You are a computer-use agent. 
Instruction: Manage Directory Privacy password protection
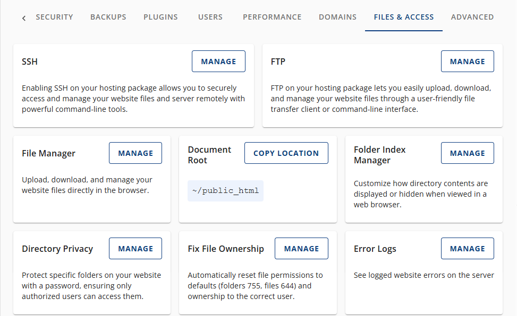click(135, 248)
